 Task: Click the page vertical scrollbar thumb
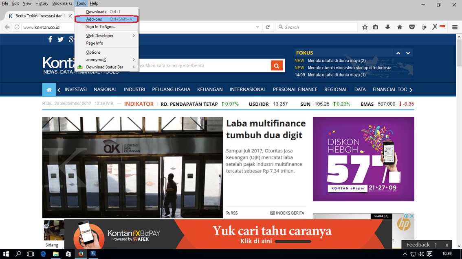point(459,53)
